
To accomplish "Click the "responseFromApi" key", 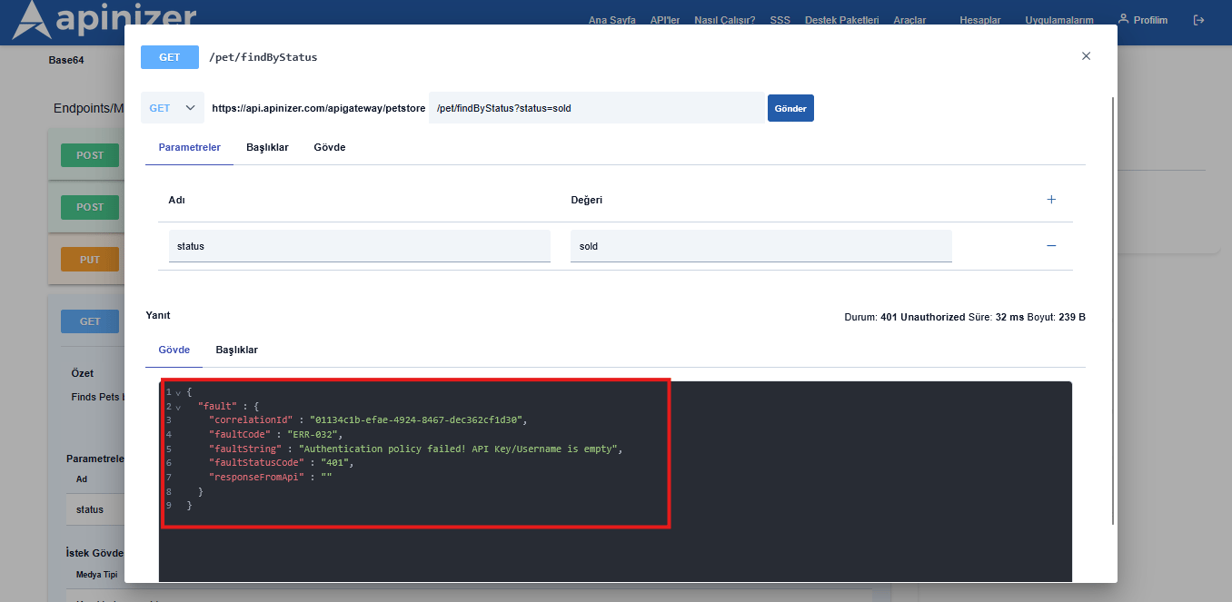I will (x=256, y=477).
